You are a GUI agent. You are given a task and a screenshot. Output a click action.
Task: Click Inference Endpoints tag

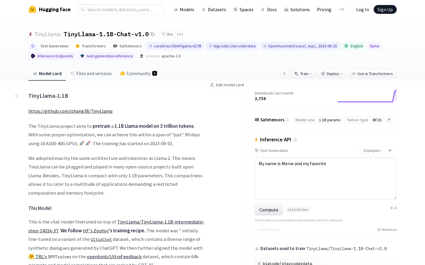52,56
